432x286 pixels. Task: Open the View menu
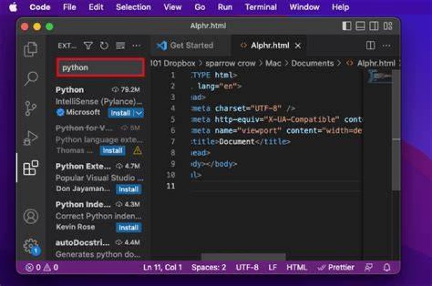(172, 7)
